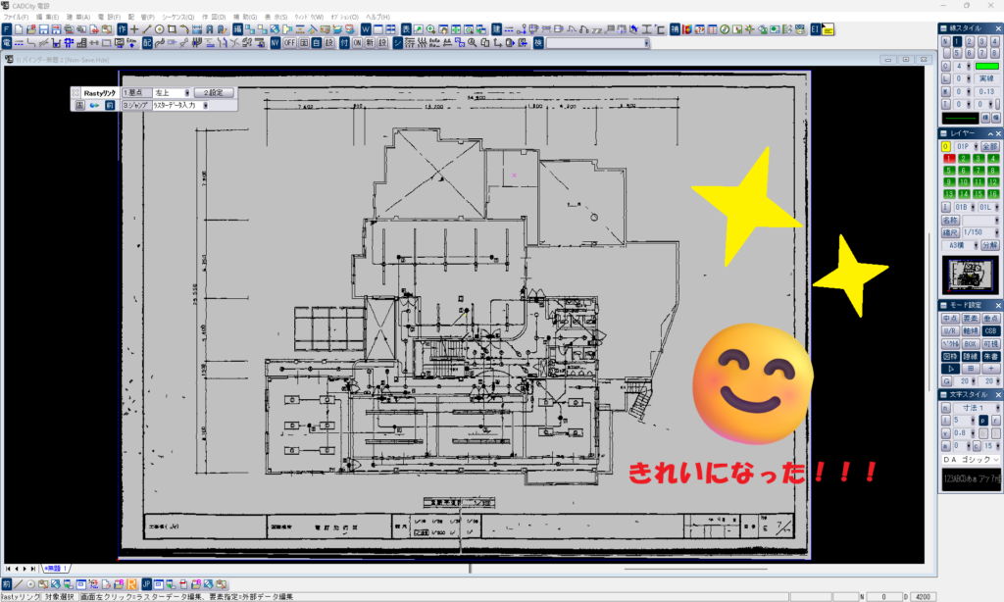Click the Open folder toolbar icon
The width and height of the screenshot is (1004, 602).
coord(31,29)
